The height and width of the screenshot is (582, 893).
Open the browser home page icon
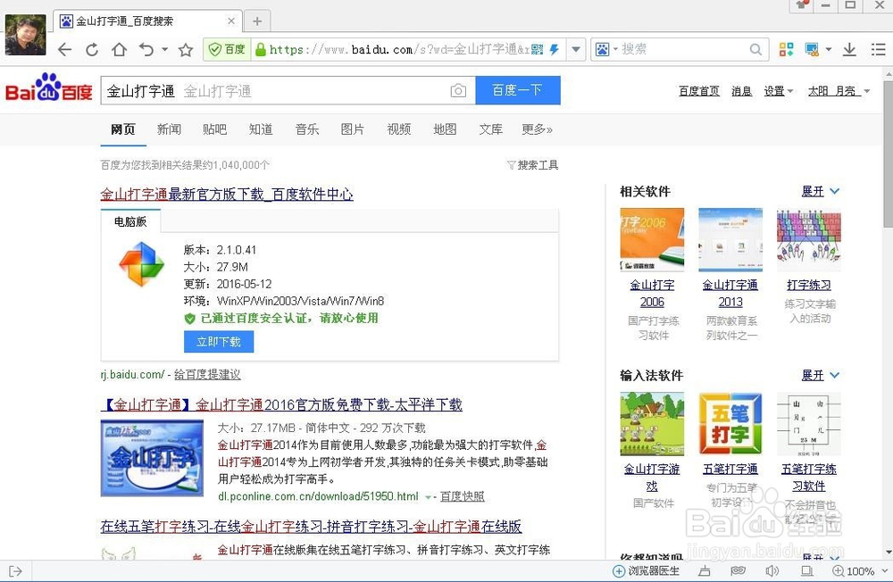point(119,50)
